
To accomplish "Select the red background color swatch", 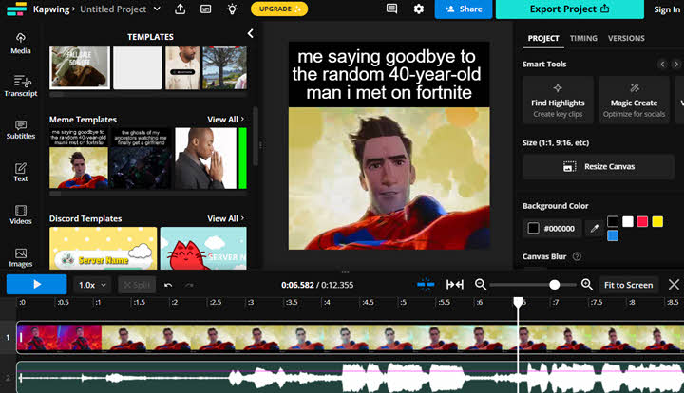I will click(x=642, y=221).
